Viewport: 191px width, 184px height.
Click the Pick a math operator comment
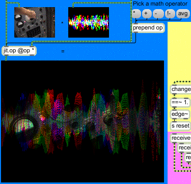[160, 4]
